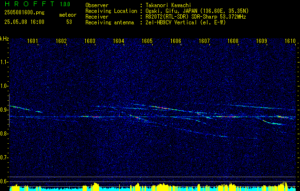Click the 0.9 frequency axis label
Image resolution: width=300 pixels, height=191 pixels.
click(4, 110)
